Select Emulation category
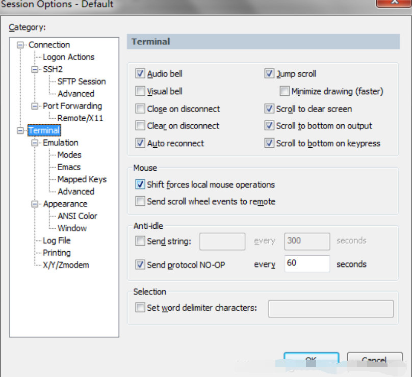412x377 pixels. [x=61, y=143]
